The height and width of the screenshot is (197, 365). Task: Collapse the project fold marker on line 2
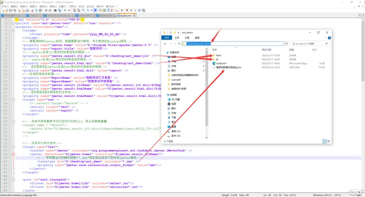(x=14, y=23)
